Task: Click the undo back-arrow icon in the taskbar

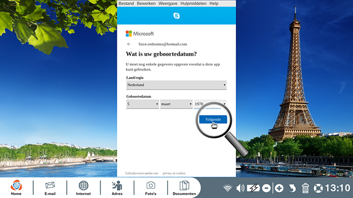Action: [x=292, y=188]
